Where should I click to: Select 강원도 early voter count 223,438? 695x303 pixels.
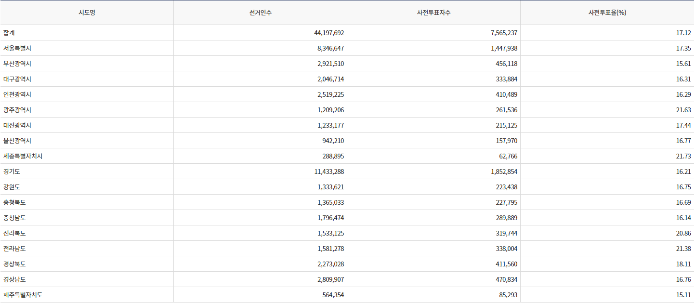tap(505, 187)
